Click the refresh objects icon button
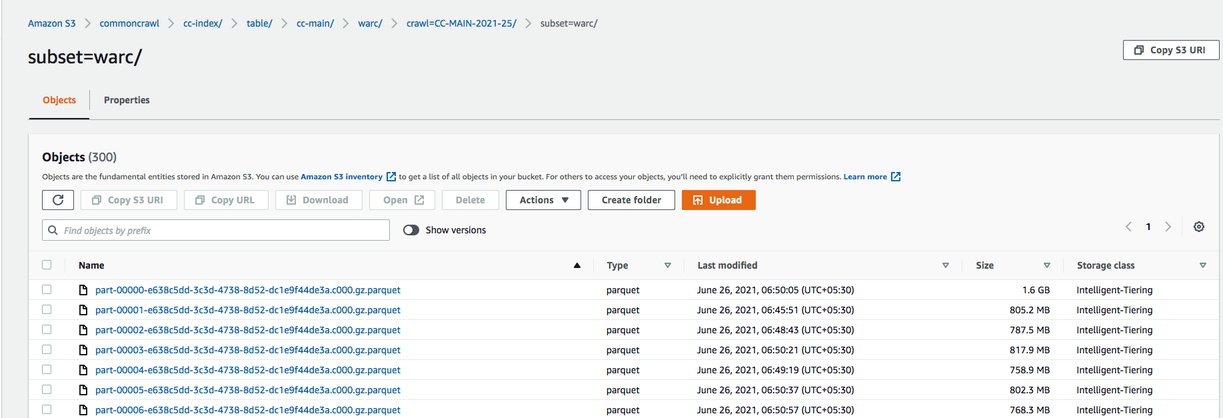The image size is (1223, 418). coord(58,200)
